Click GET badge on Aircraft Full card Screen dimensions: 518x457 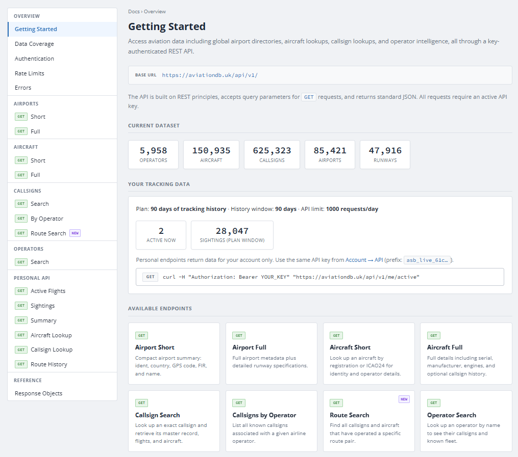433,335
